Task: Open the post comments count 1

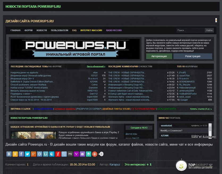Action: pos(28,164)
